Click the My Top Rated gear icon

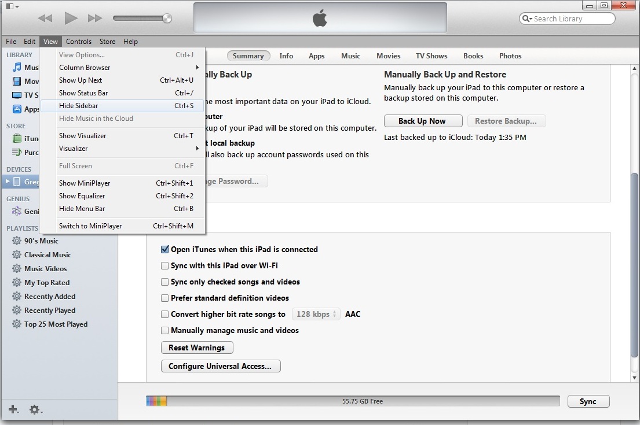pyautogui.click(x=17, y=282)
